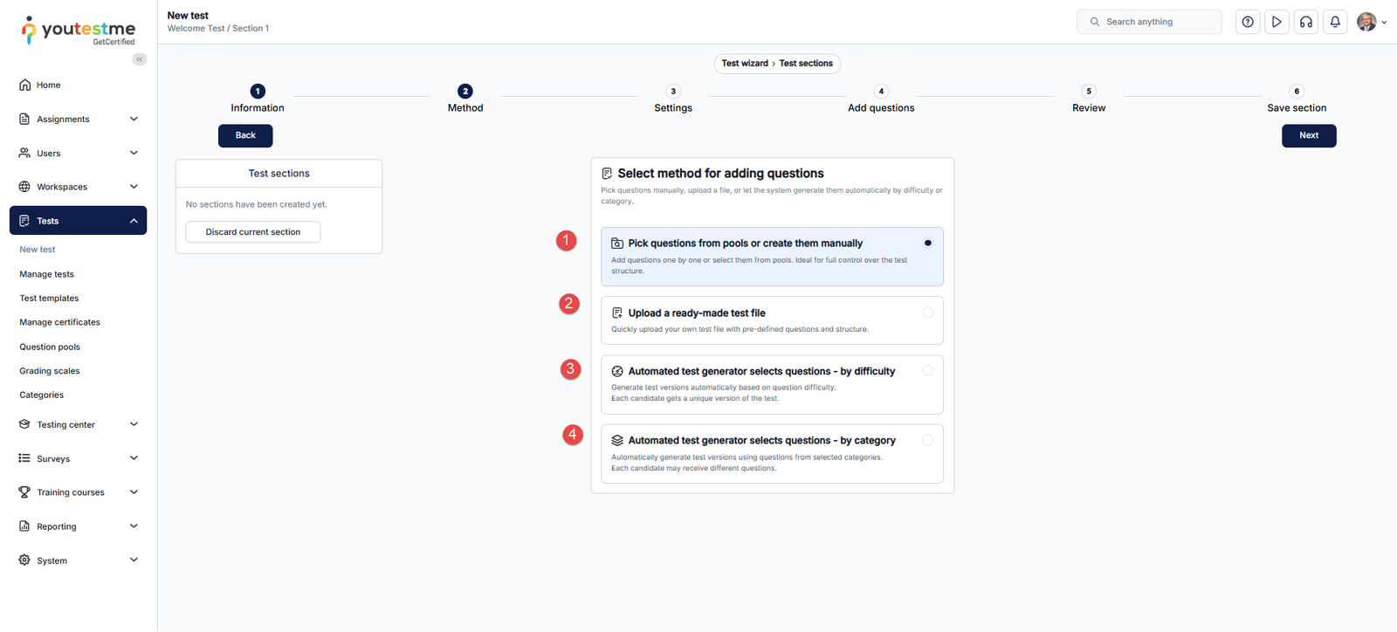Viewport: 1397px width, 632px height.
Task: Click the Search anything field
Action: (x=1149, y=22)
